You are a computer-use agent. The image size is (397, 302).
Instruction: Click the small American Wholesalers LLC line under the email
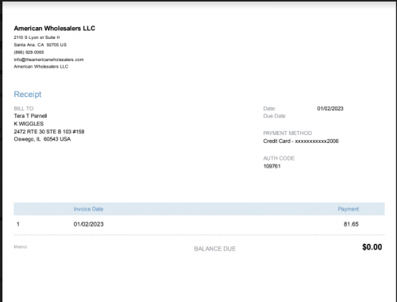coord(41,67)
